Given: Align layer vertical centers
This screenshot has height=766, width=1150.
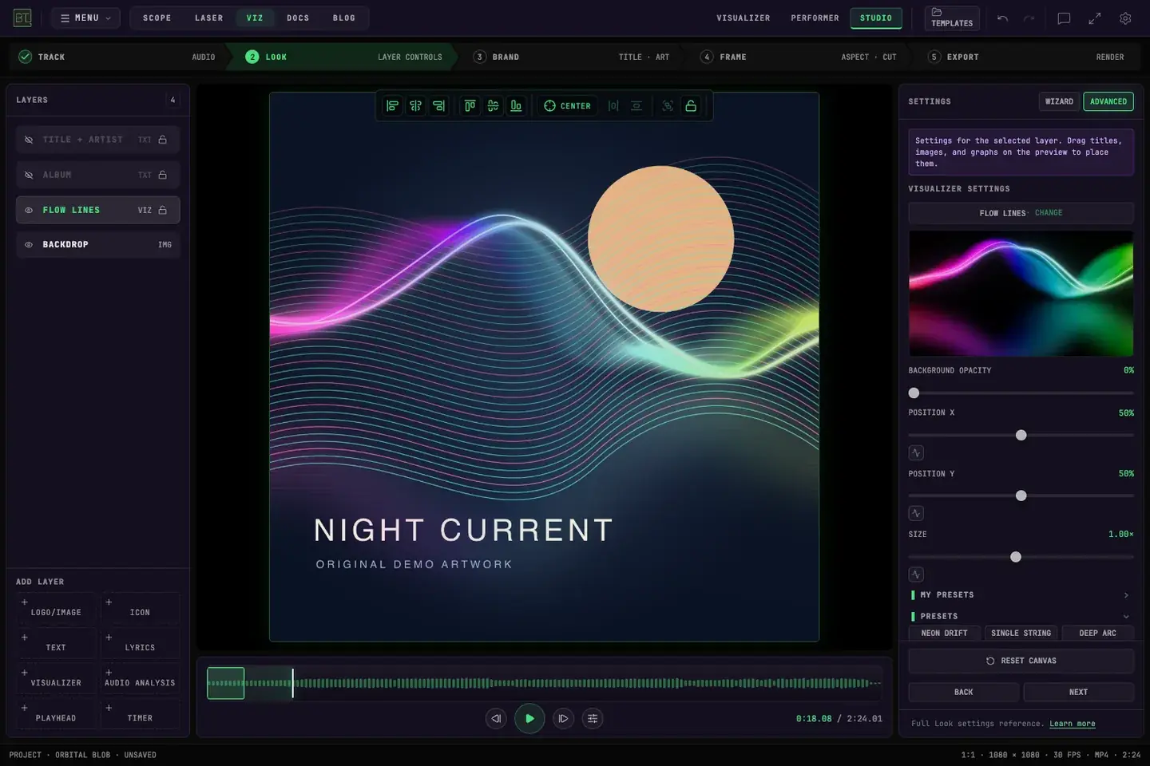Looking at the screenshot, I should pyautogui.click(x=493, y=106).
